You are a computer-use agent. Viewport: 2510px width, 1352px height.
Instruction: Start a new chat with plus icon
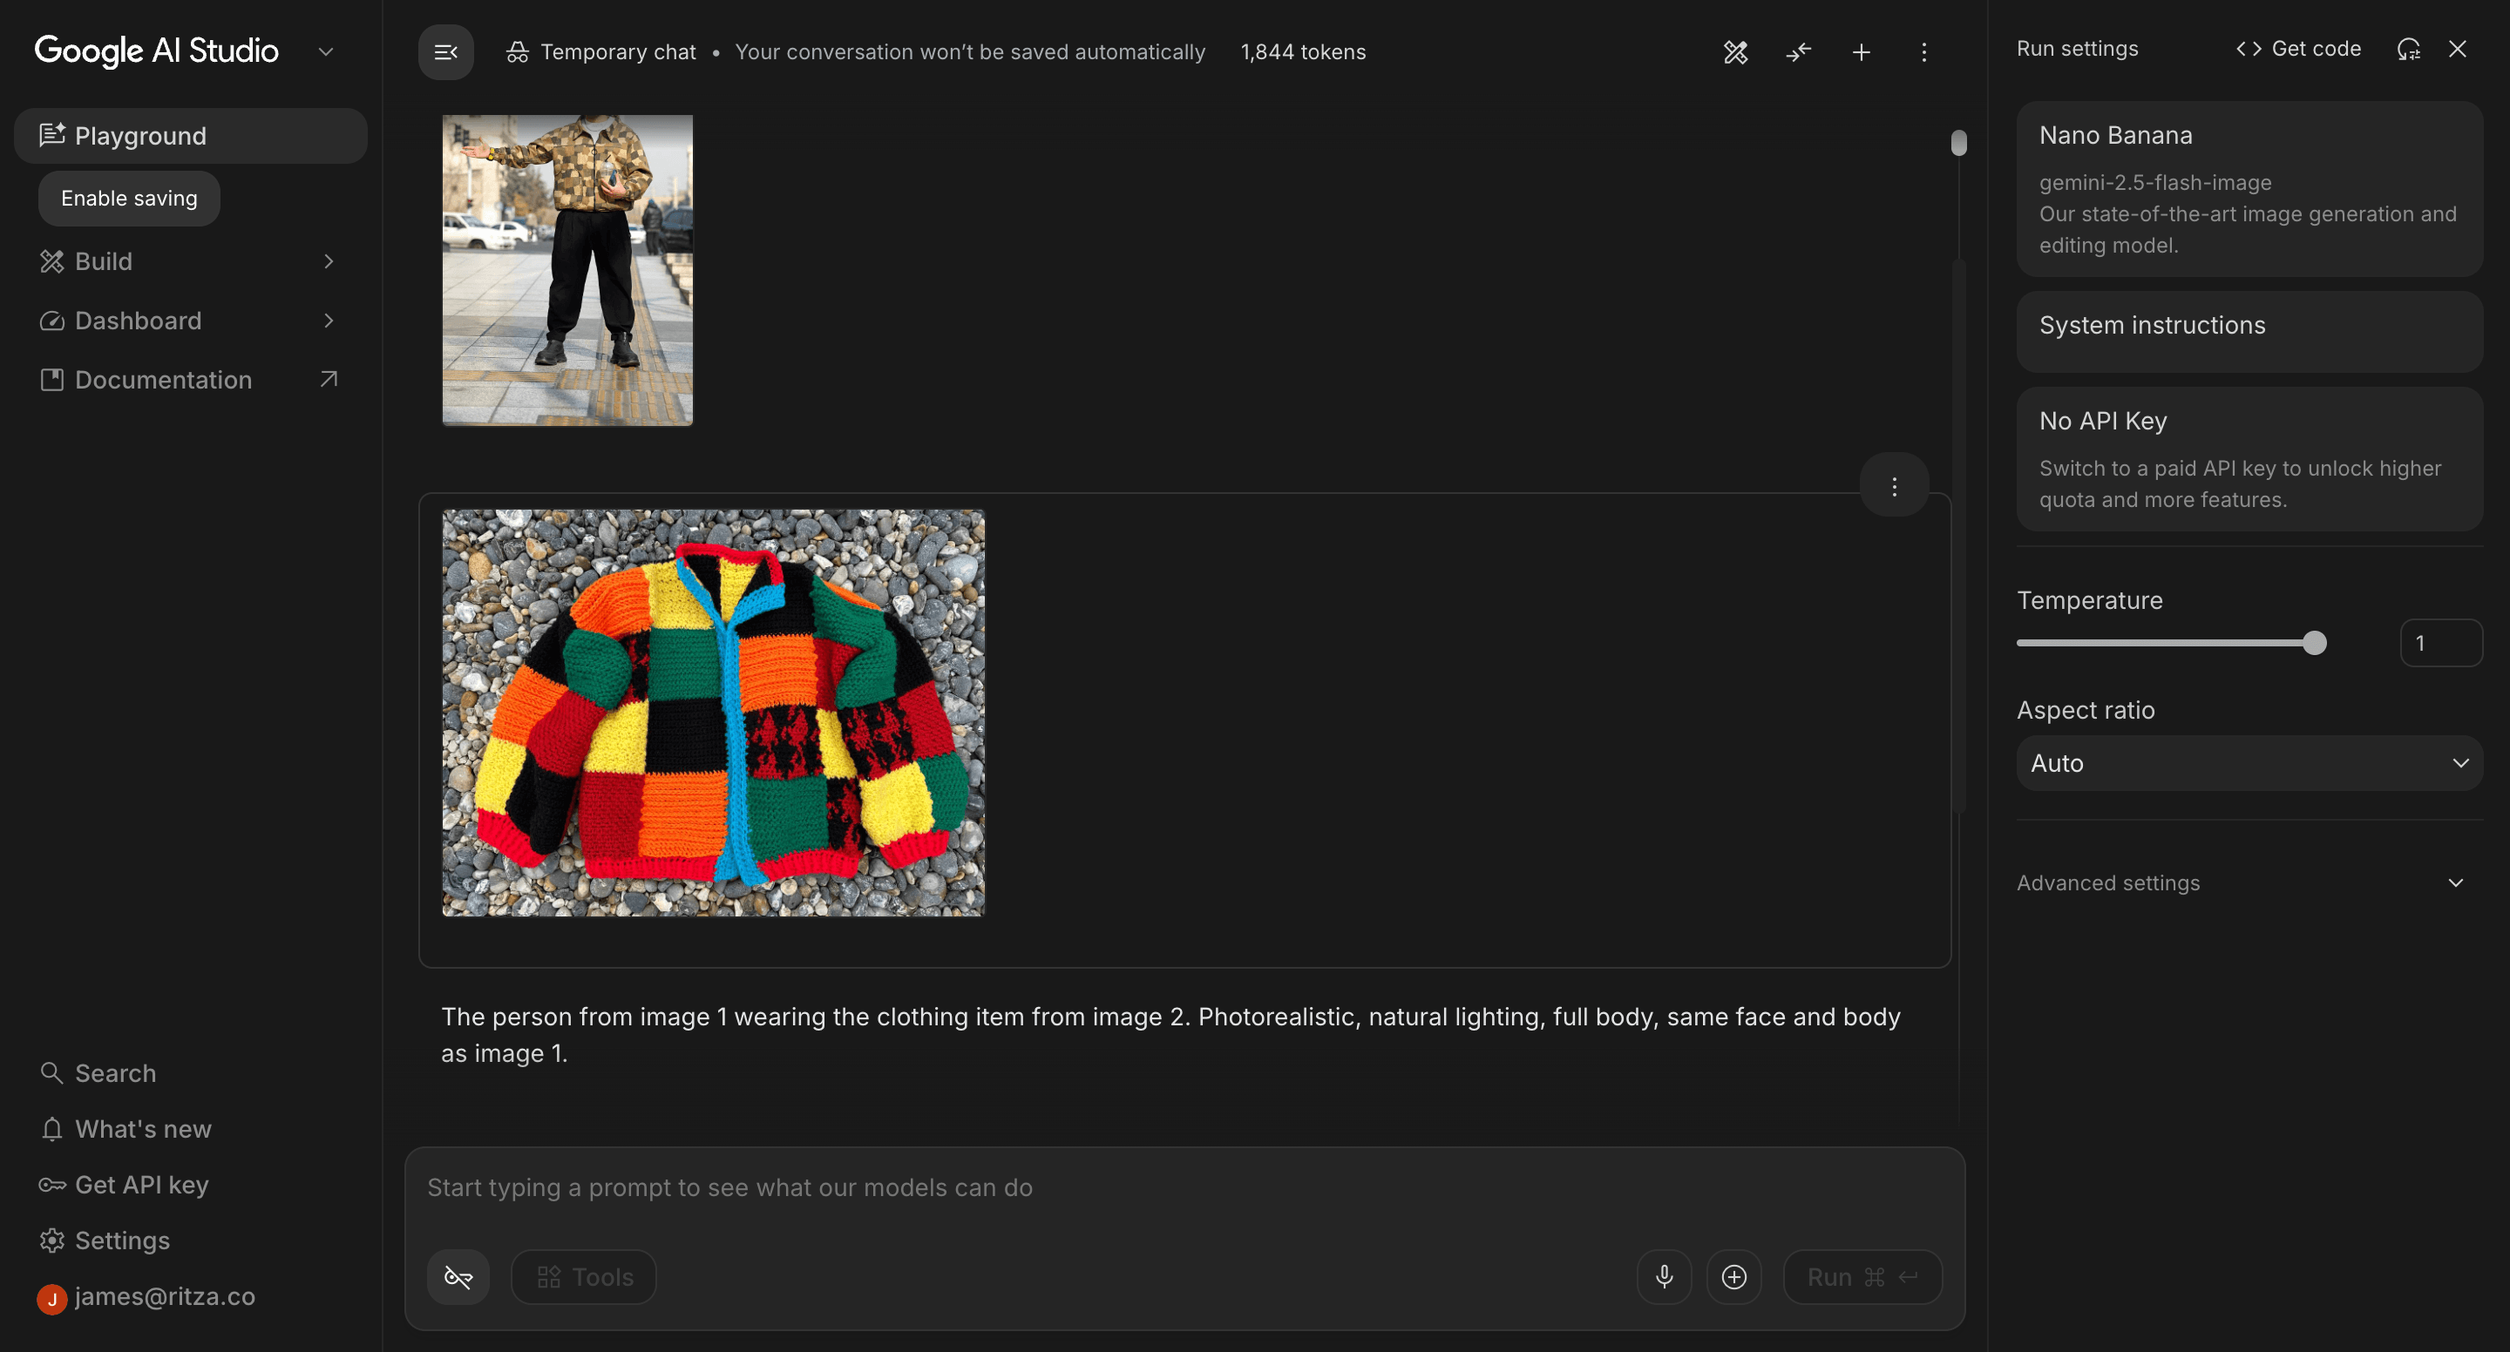coord(1860,51)
